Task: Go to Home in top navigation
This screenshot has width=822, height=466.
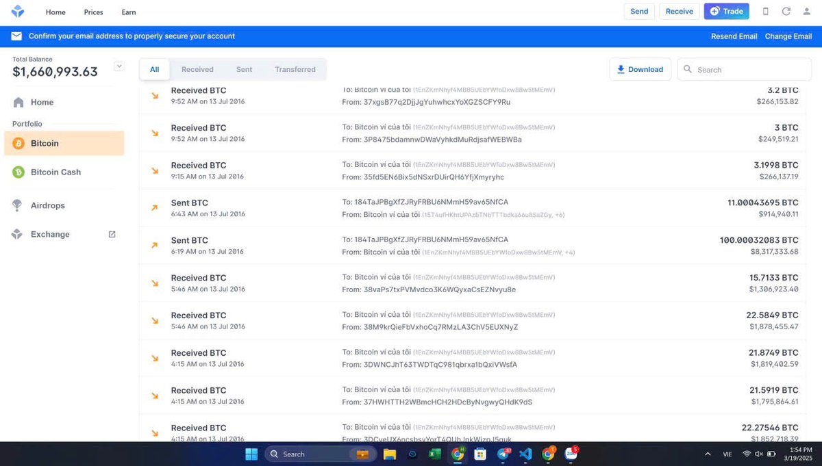Action: [55, 12]
